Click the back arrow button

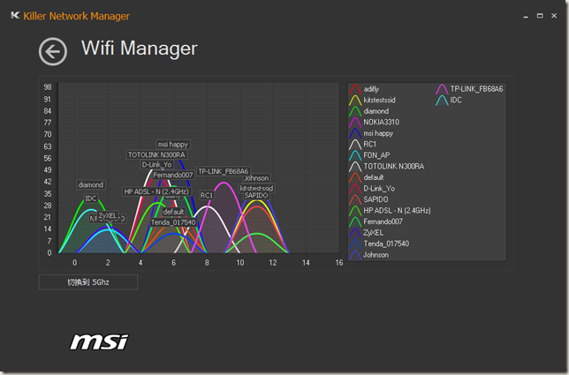tap(53, 52)
